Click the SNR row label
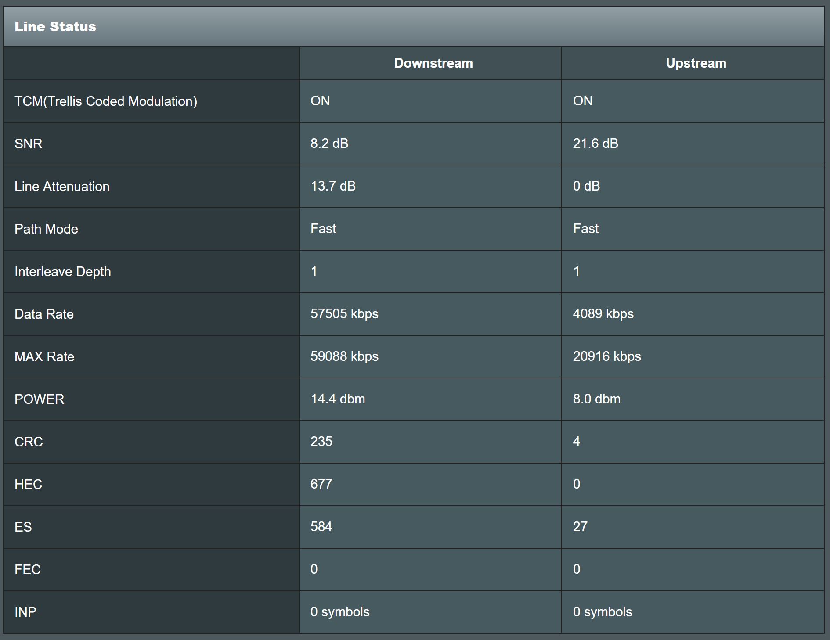This screenshot has width=830, height=640. pyautogui.click(x=29, y=144)
